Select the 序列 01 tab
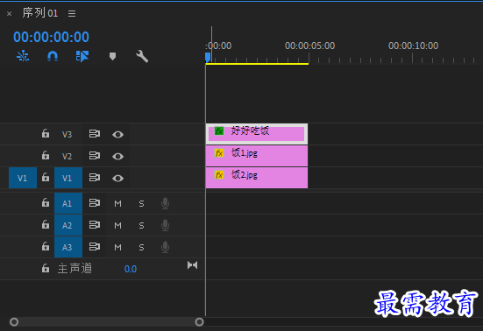The height and width of the screenshot is (331, 483). click(40, 13)
